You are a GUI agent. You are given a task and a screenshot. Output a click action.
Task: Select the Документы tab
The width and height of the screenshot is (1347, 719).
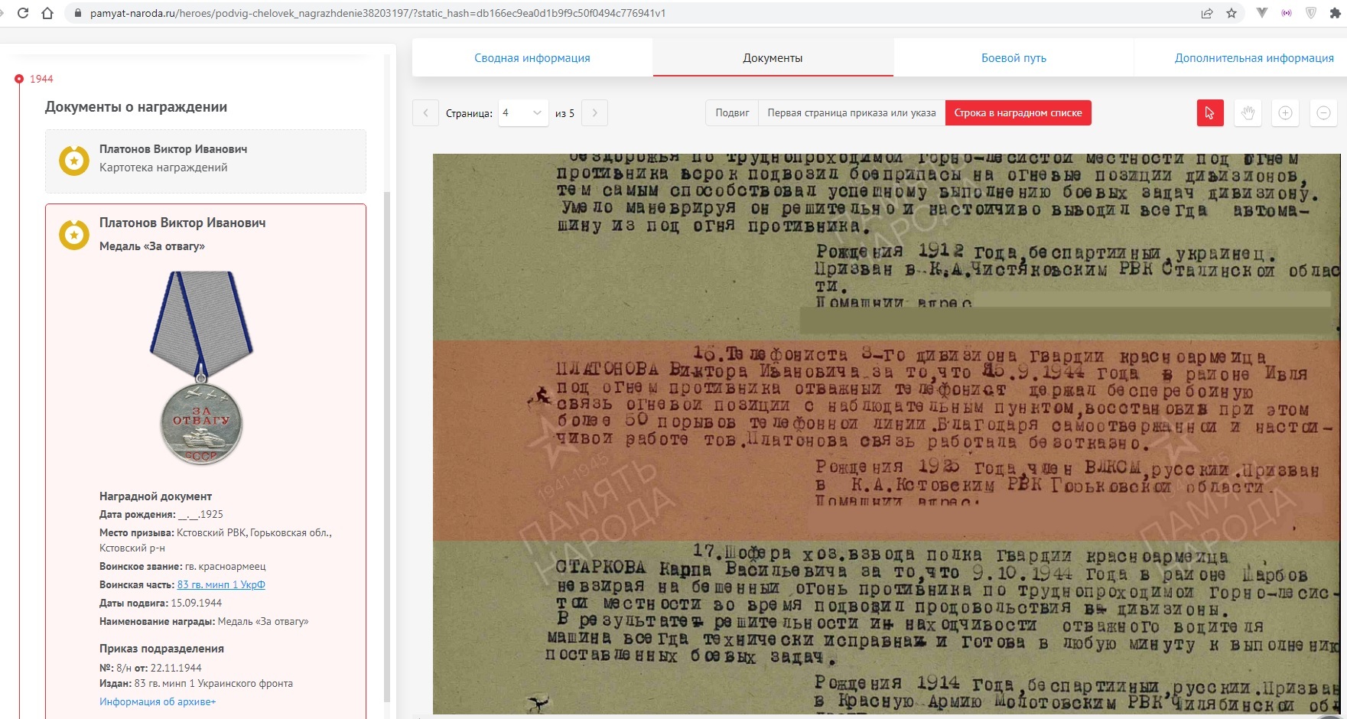point(773,58)
